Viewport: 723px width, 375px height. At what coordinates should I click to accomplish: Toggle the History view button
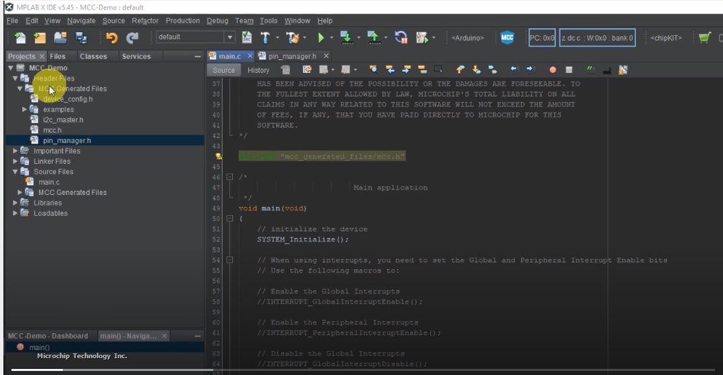coord(258,70)
